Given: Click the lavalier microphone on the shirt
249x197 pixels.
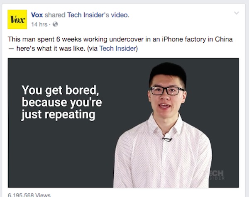Looking at the screenshot, I should [167, 139].
